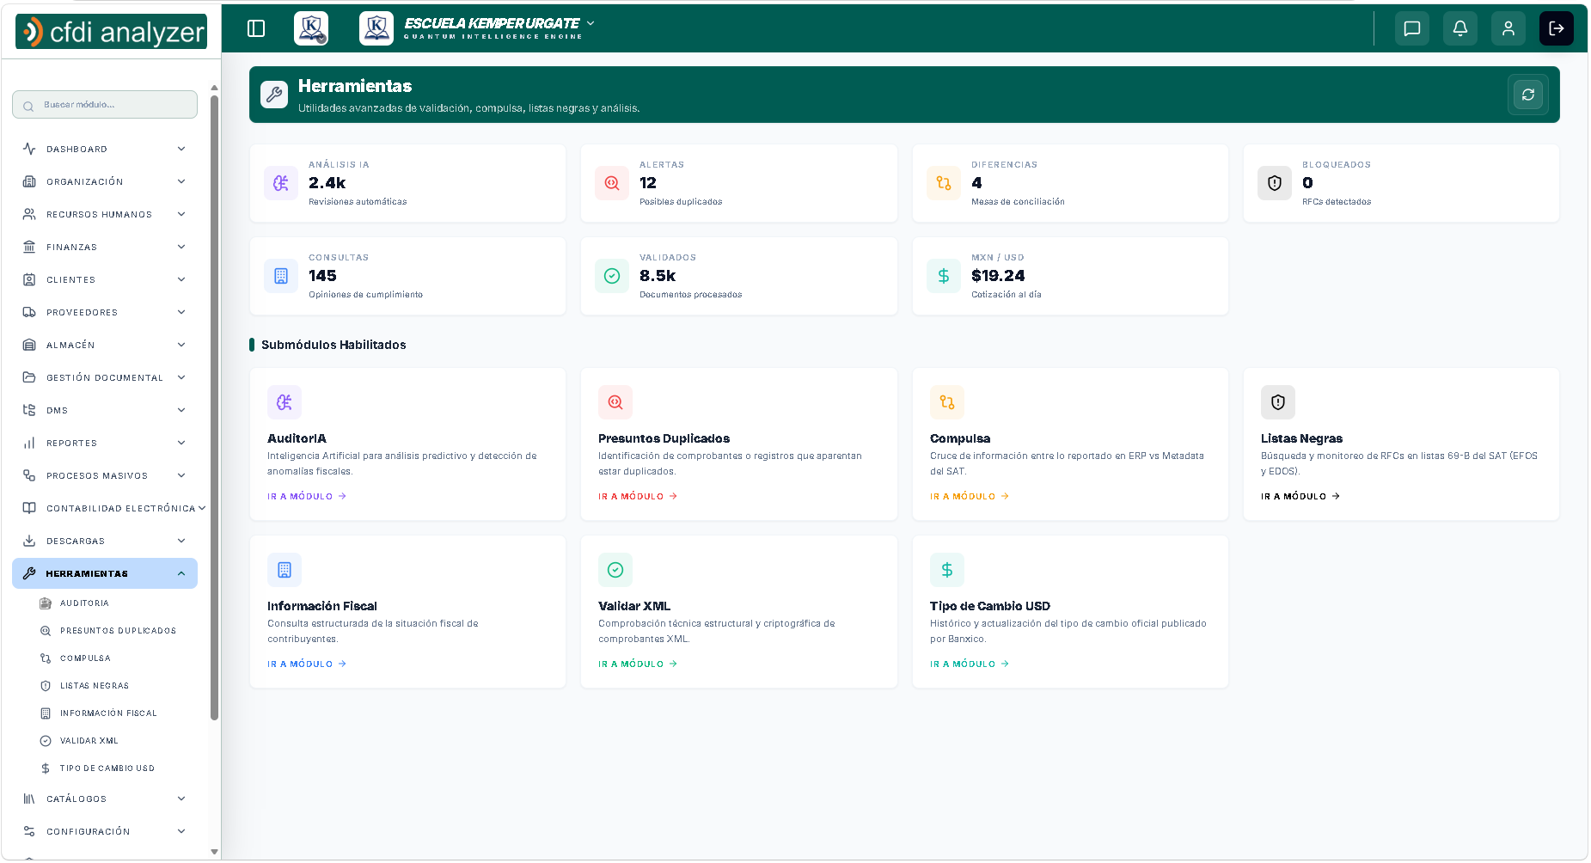This screenshot has width=1591, height=863.
Task: Expand the Proveedores menu chevron
Action: tap(181, 312)
